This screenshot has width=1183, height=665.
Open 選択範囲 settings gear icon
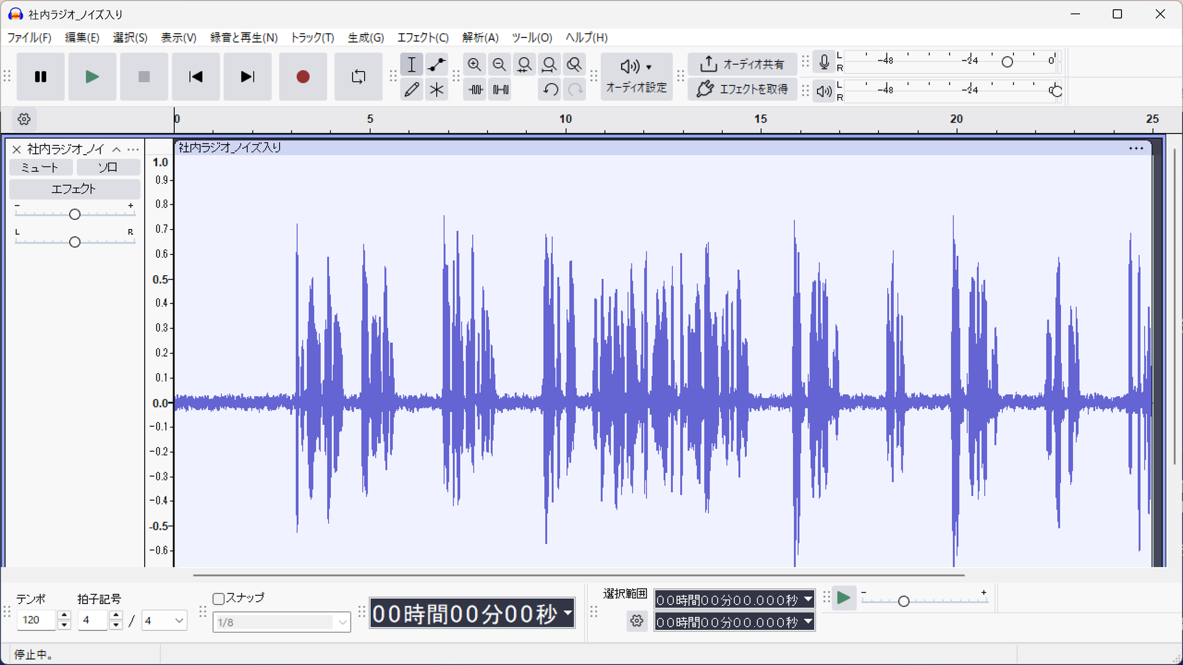point(637,621)
